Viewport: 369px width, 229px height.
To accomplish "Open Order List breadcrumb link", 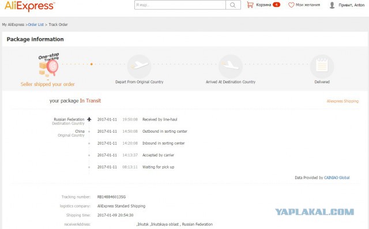I will click(36, 24).
